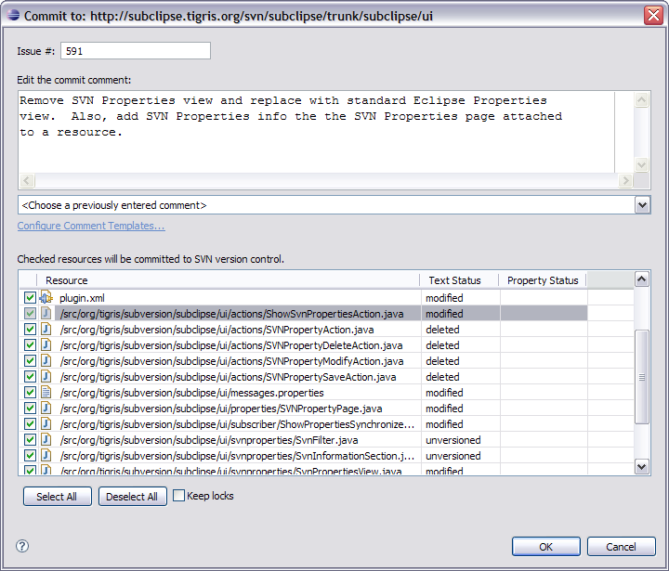The width and height of the screenshot is (669, 571).
Task: Open Configure Comment Templates link
Action: [91, 226]
